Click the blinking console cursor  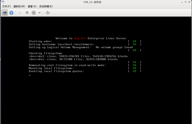coord(30,75)
